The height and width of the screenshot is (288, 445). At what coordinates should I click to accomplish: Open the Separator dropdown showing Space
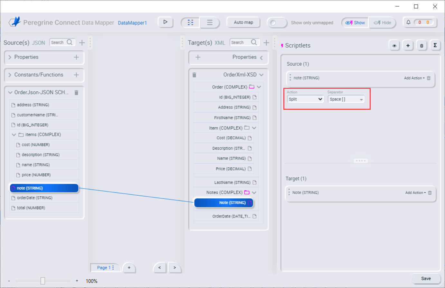pos(346,99)
